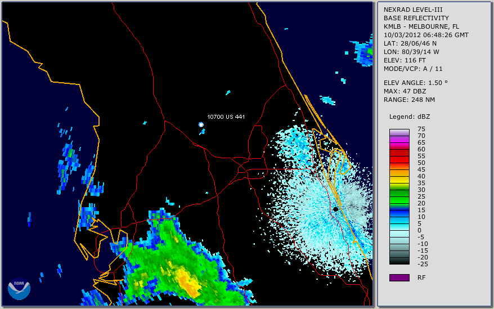Click 'LAT: 28/06/46 N' text
The width and height of the screenshot is (494, 309).
click(x=410, y=43)
